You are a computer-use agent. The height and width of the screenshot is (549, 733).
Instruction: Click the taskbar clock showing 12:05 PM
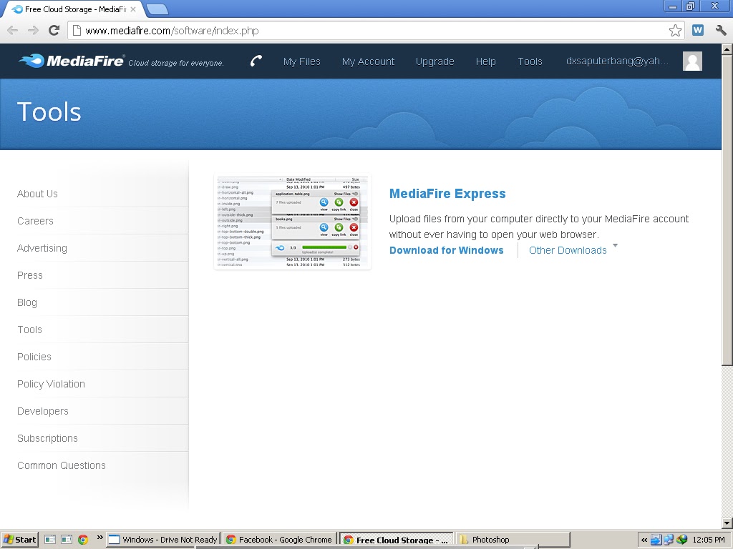coord(708,540)
